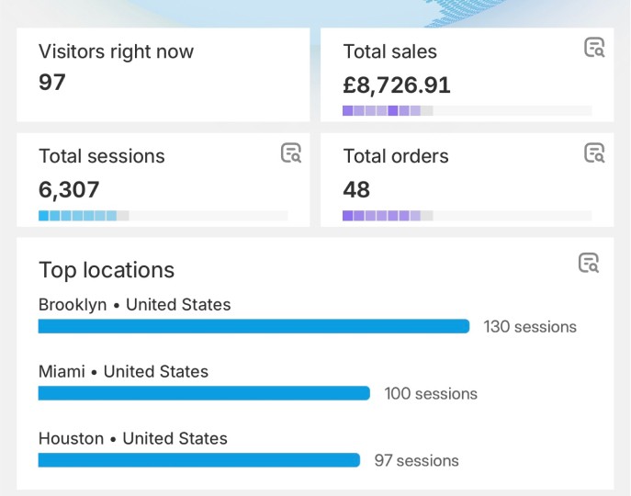Select the Houston United States location bar

coord(199,460)
